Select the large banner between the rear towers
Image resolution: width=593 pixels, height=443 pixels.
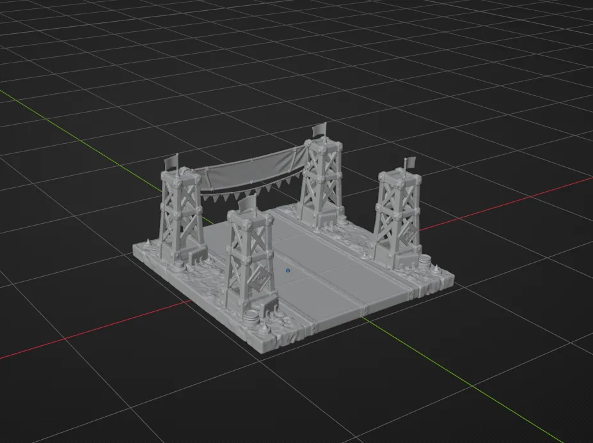pos(251,169)
